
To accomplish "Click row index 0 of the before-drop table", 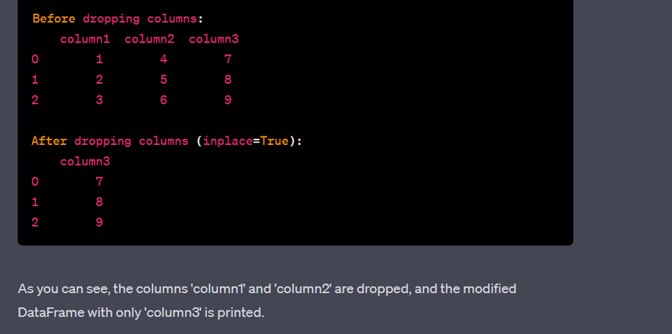I will [35, 59].
